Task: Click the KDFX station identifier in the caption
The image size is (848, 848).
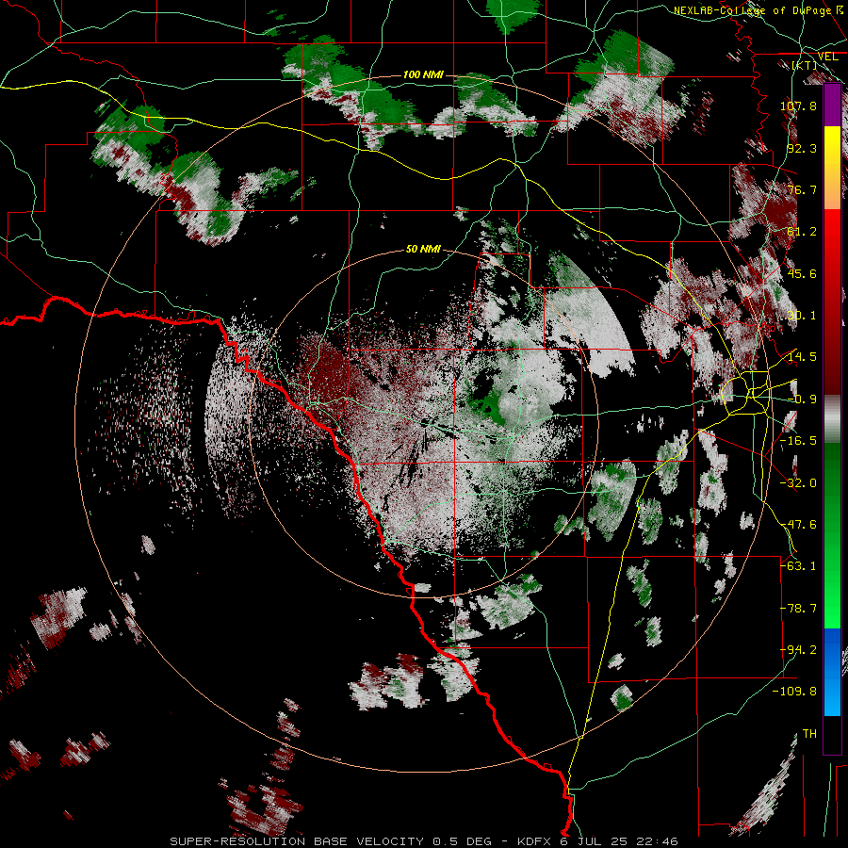Action: click(534, 841)
